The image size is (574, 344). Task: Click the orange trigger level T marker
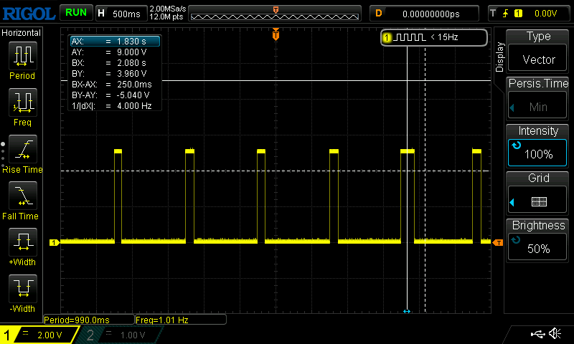497,242
